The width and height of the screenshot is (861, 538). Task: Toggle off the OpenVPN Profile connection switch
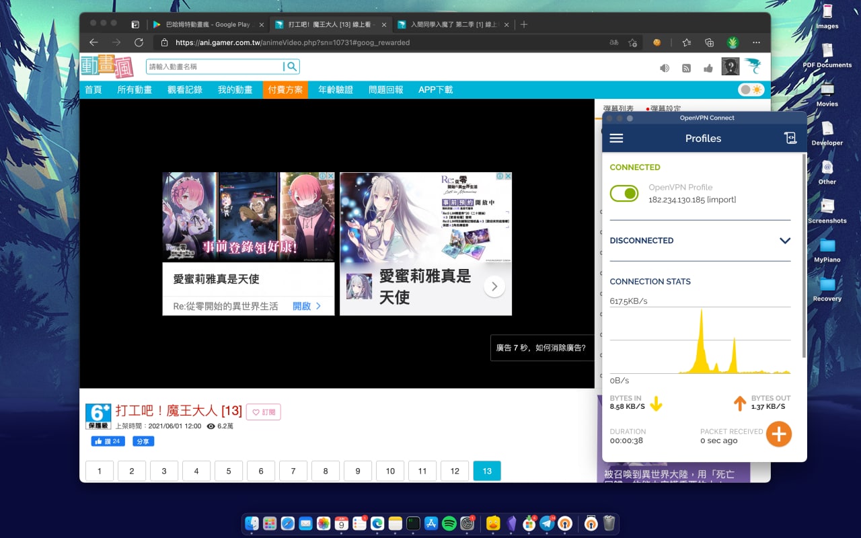pyautogui.click(x=624, y=194)
